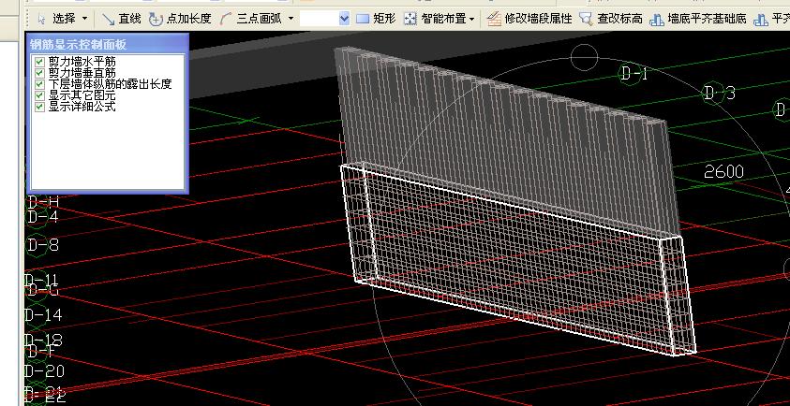Toggle 下层墙体纵筋的露出长度 checkbox

[x=39, y=84]
